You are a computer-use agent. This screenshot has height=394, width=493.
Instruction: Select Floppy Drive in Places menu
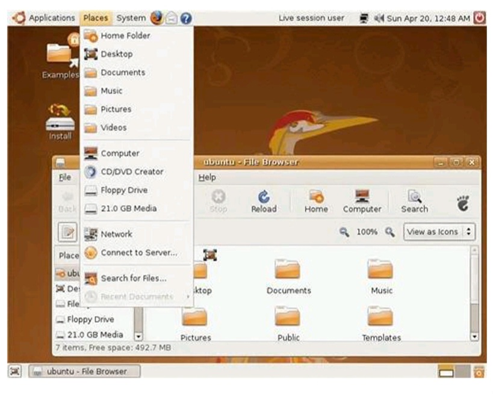137,190
